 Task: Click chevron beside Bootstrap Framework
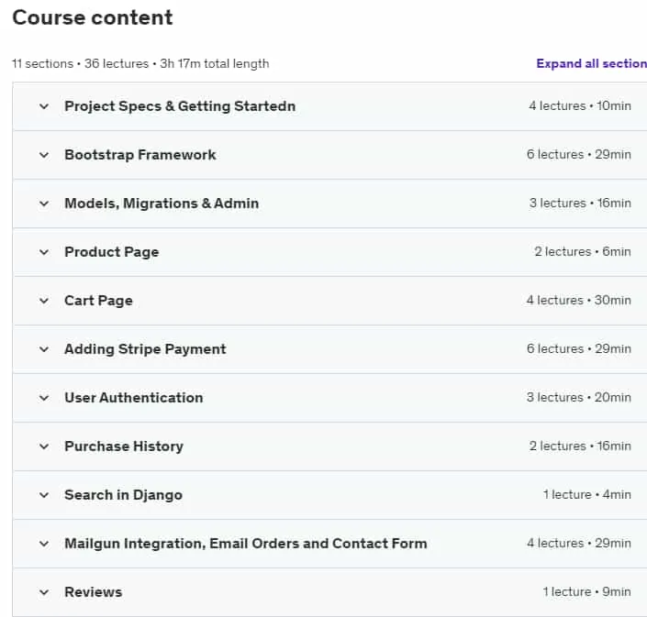coord(44,155)
